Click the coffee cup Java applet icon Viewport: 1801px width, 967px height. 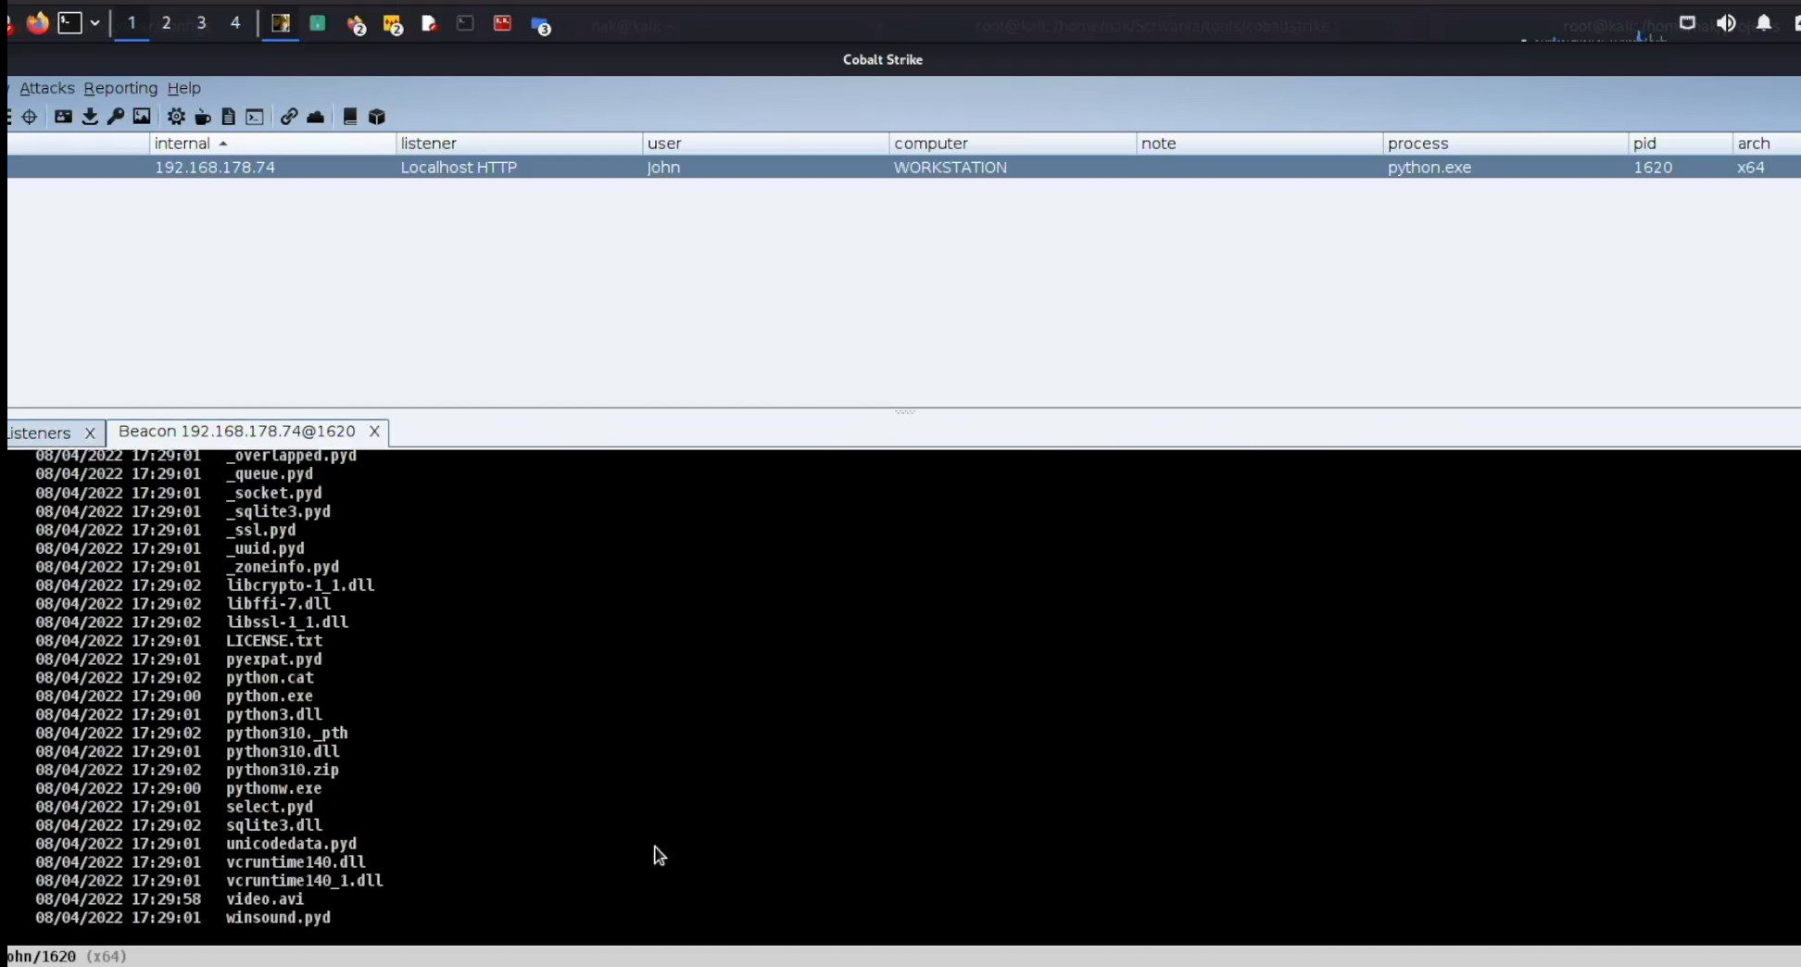coord(203,117)
